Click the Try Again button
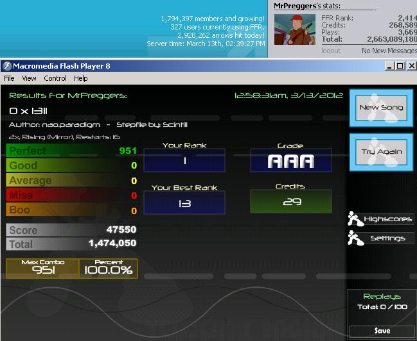The height and width of the screenshot is (341, 417). point(381,152)
